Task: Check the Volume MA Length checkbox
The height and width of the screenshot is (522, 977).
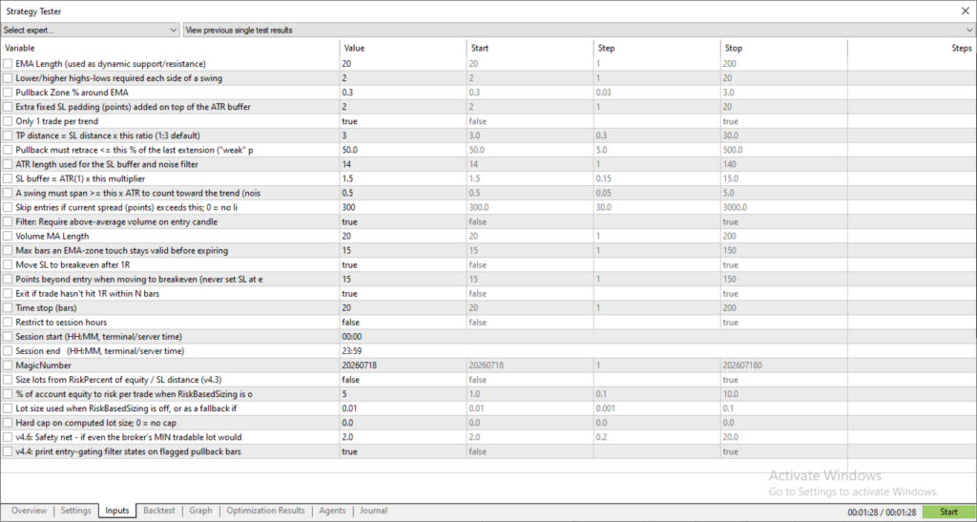Action: pyautogui.click(x=8, y=236)
